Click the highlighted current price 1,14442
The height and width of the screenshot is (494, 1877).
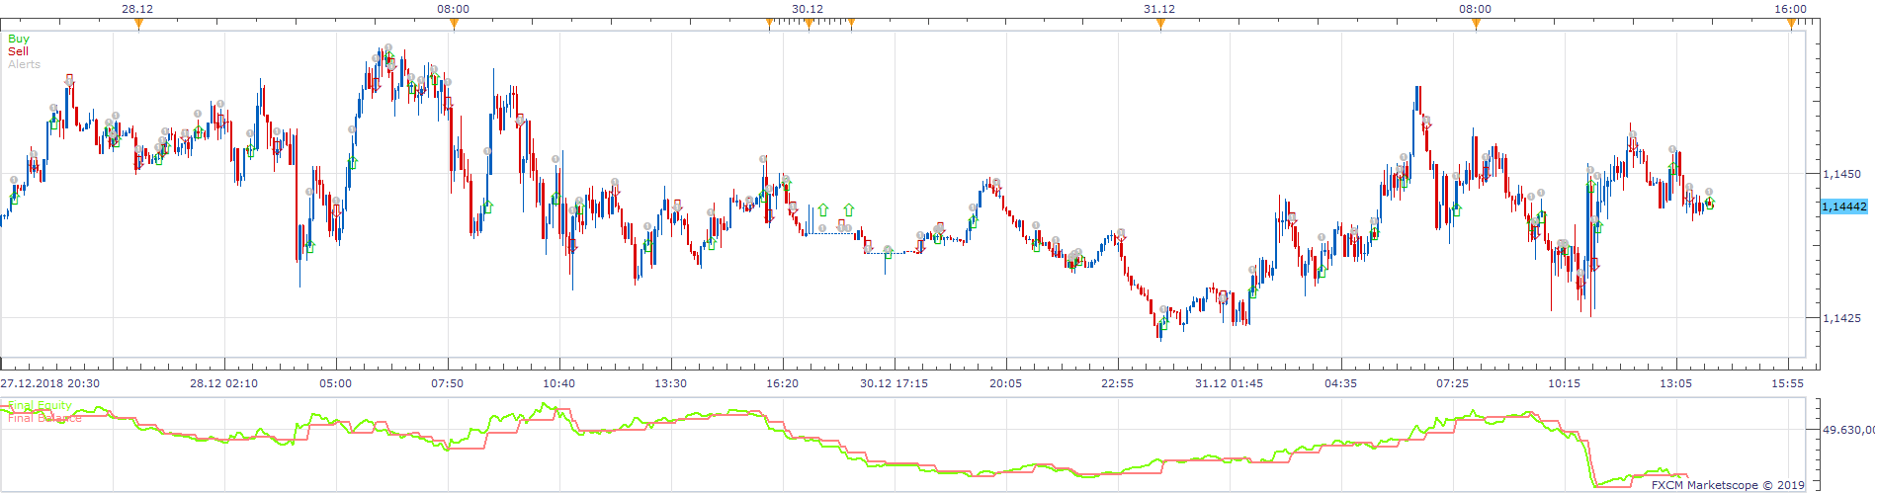1844,206
